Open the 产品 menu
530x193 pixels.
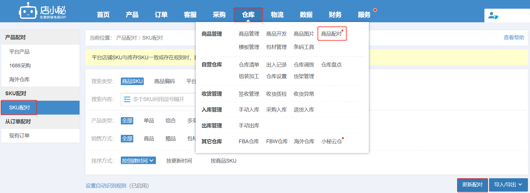tap(132, 14)
